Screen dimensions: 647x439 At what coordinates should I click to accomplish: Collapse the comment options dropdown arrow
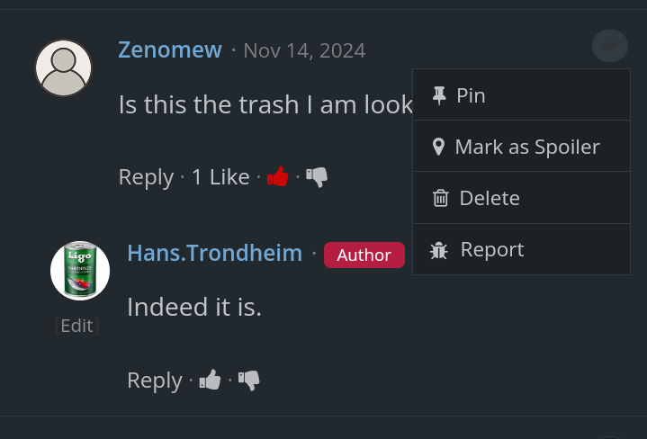609,46
